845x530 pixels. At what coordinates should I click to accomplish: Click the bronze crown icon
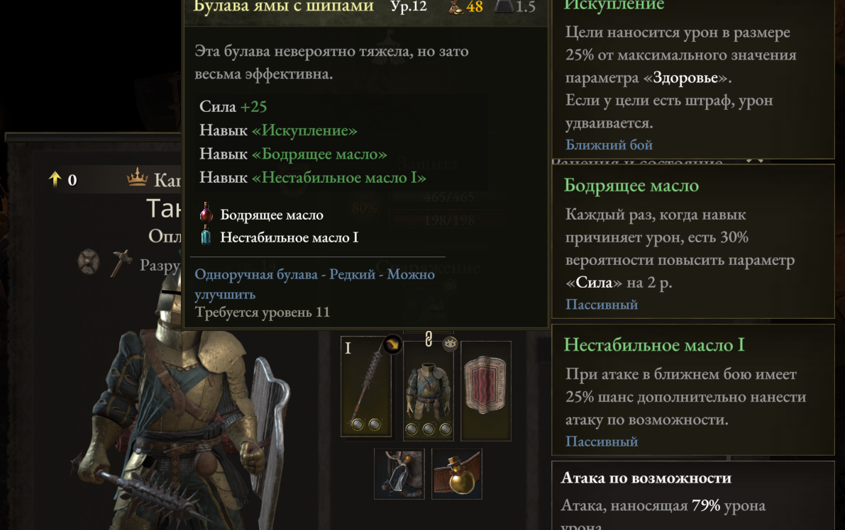(x=138, y=176)
